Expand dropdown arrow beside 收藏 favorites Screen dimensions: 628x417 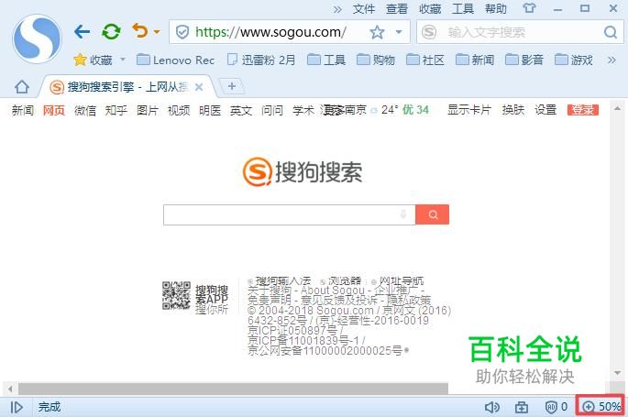(123, 60)
